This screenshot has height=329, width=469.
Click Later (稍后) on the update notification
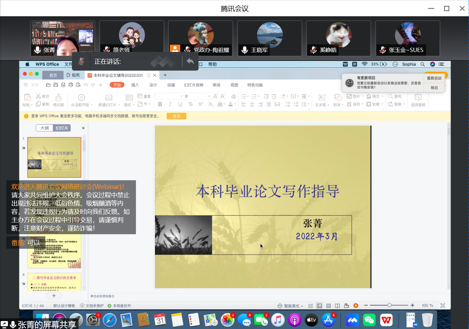click(x=434, y=88)
